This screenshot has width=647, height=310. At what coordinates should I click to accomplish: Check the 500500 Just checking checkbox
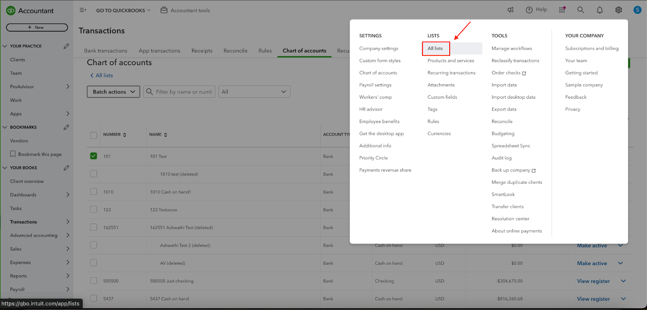[x=93, y=280]
